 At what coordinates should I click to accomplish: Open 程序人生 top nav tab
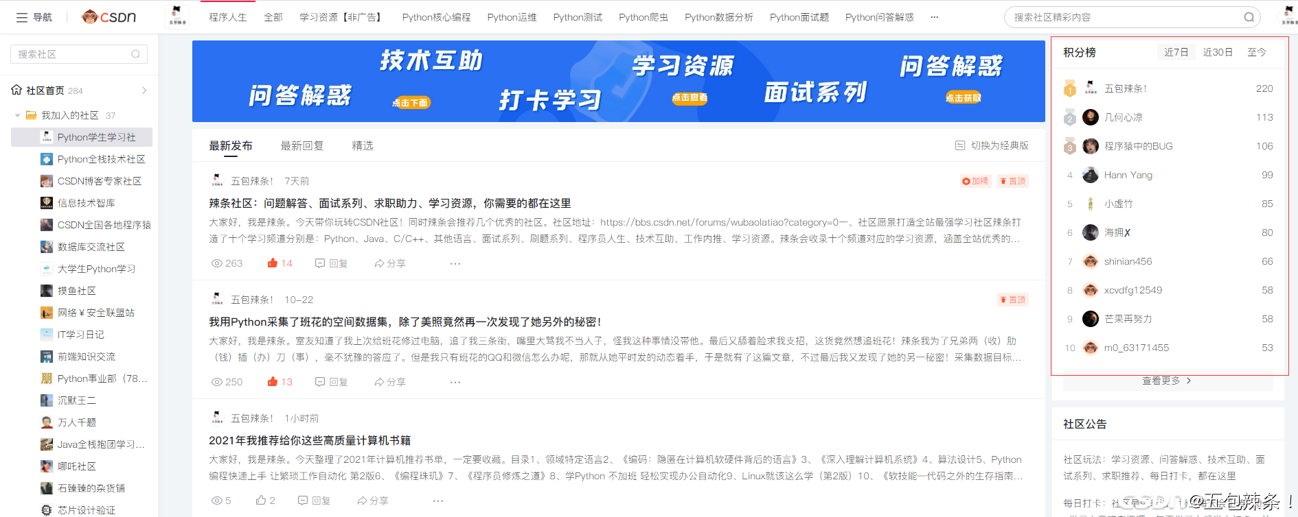[228, 17]
